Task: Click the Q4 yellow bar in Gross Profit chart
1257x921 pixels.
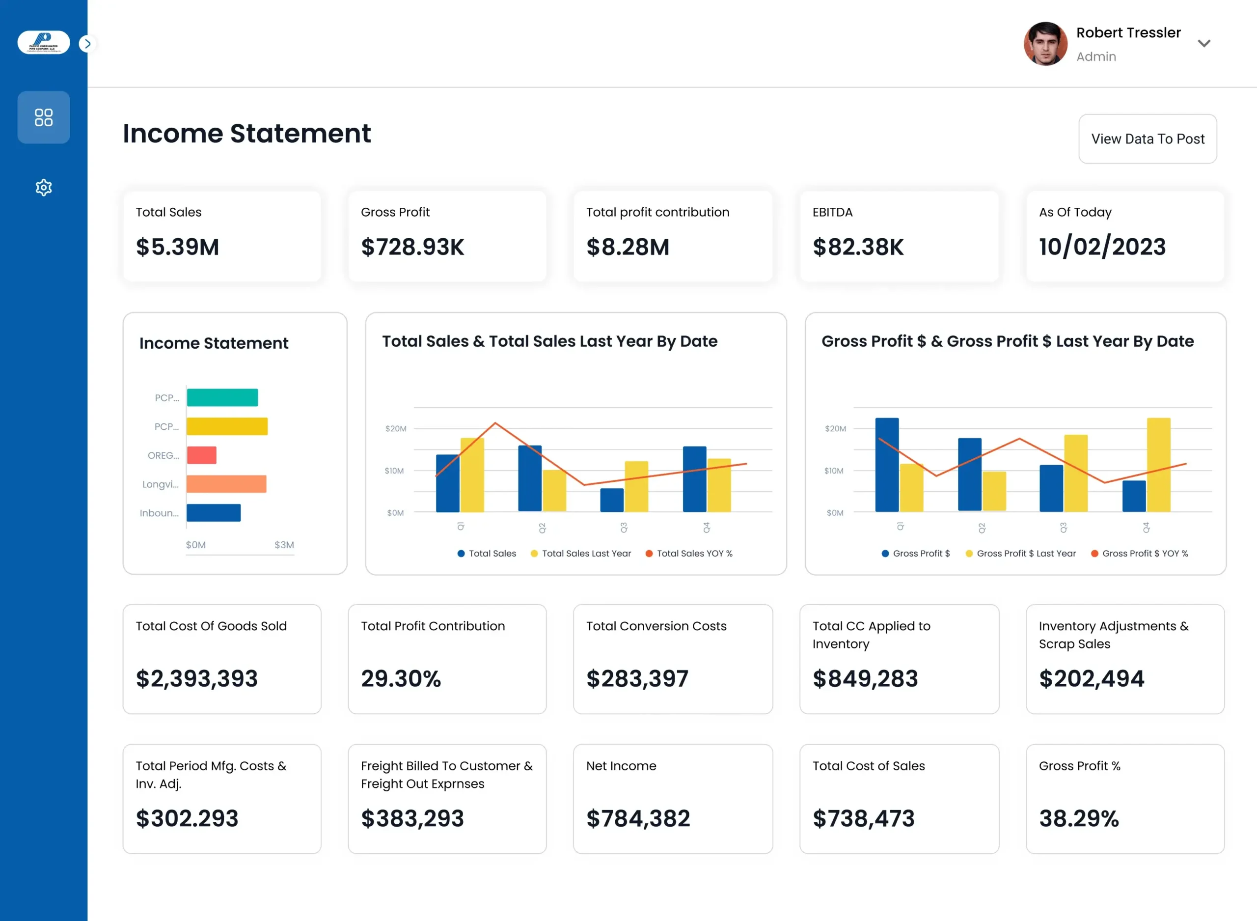Action: pos(1158,465)
